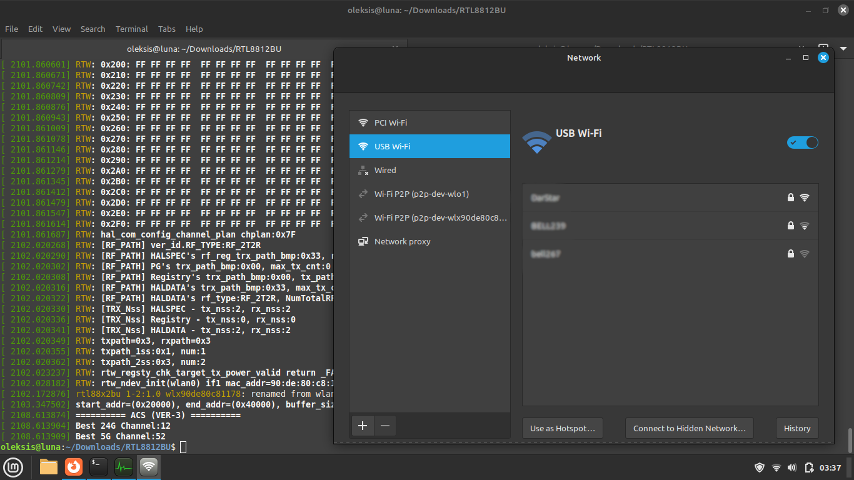The image size is (854, 480).
Task: Click Connect to Hidden Network
Action: pos(689,428)
